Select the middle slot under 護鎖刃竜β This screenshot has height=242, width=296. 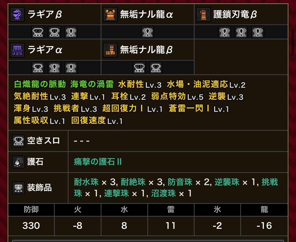point(241,32)
